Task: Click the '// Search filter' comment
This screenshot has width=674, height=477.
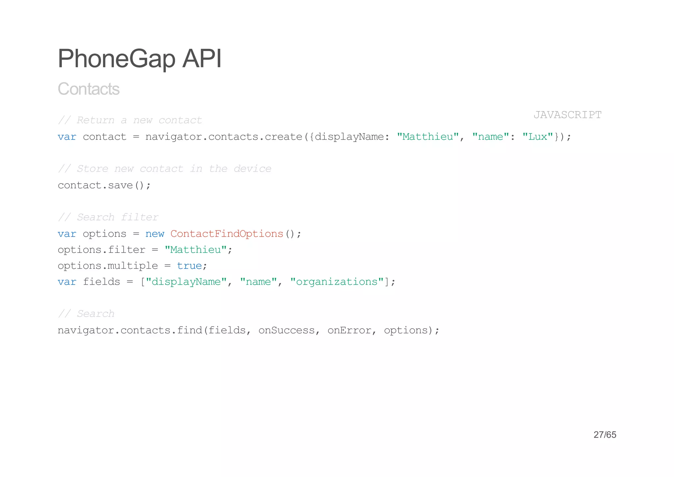Action: [x=108, y=217]
